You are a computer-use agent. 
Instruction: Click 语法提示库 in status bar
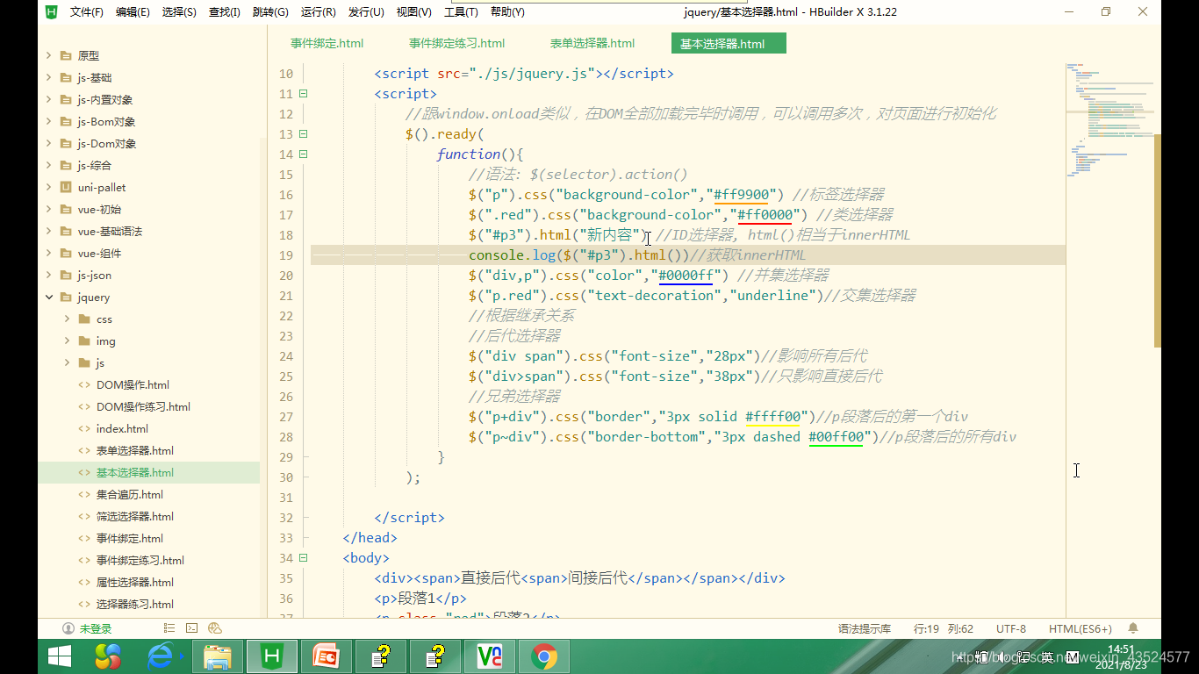(x=865, y=628)
